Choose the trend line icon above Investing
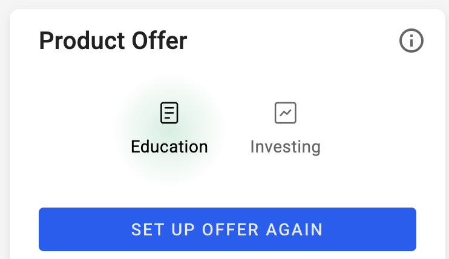Image resolution: width=449 pixels, height=259 pixels. coord(286,113)
